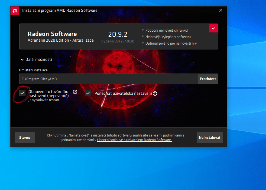Open help for "Ponechat uživatelská nastavení"
The image size is (266, 190).
coord(155,93)
